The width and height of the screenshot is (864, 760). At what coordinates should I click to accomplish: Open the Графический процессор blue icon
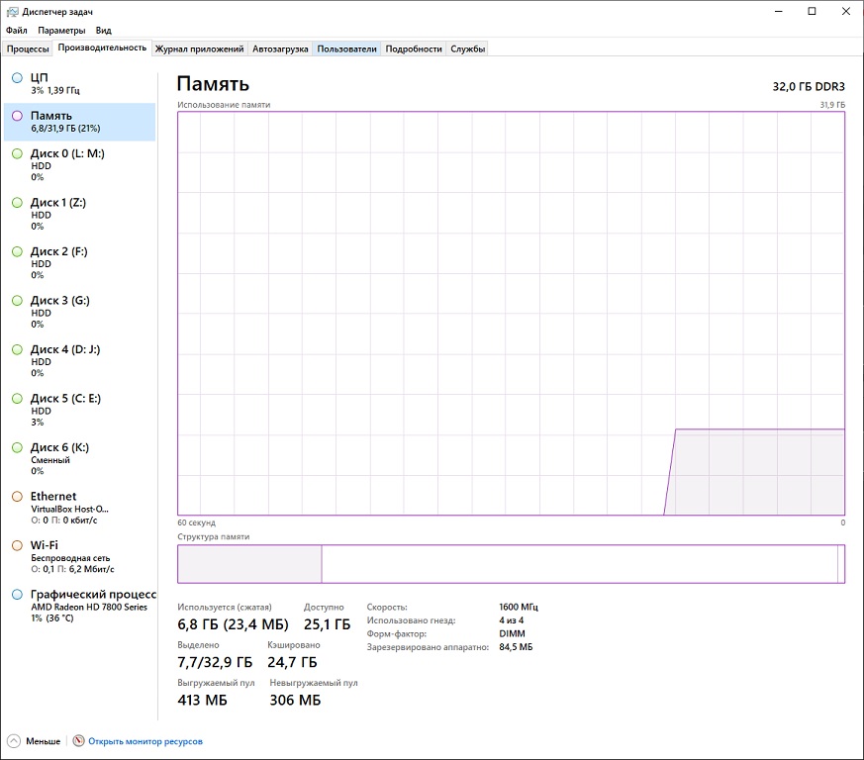[17, 594]
